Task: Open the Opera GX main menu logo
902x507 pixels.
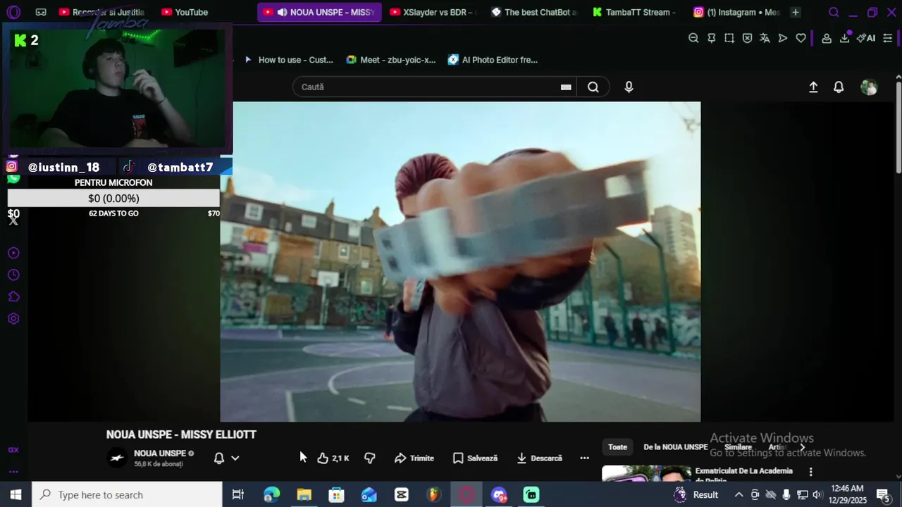Action: point(13,12)
